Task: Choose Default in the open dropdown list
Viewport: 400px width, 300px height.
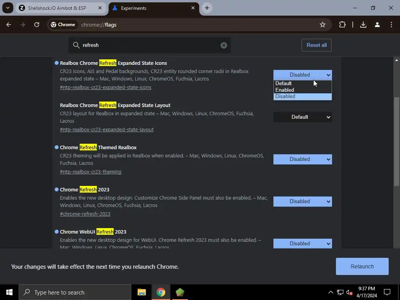Action: [x=303, y=84]
